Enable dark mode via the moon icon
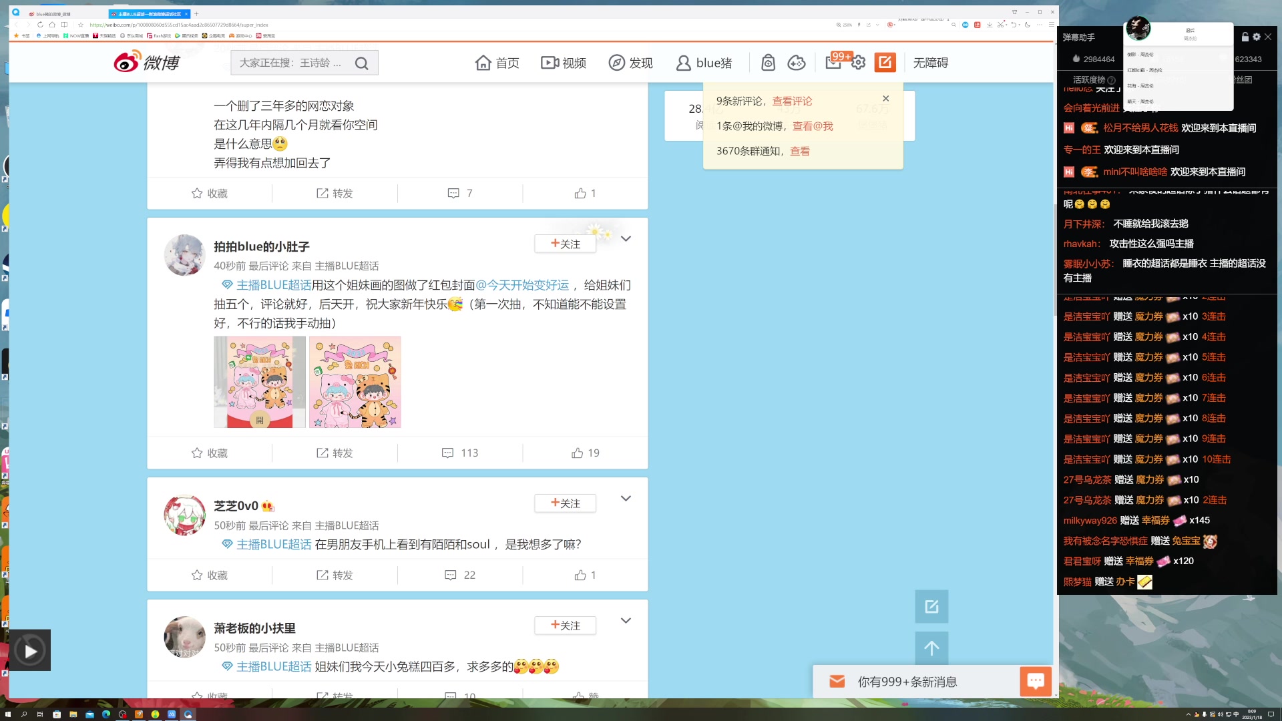This screenshot has width=1282, height=721. [1026, 25]
